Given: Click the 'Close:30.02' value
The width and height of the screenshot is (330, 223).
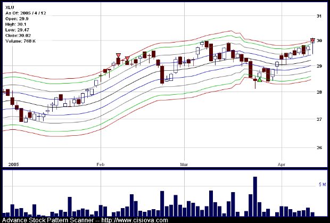Looking at the screenshot, I should [18, 35].
